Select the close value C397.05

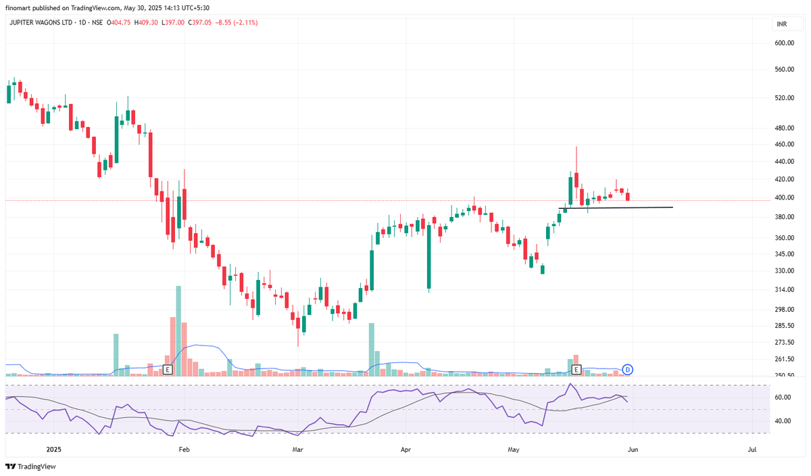(199, 22)
